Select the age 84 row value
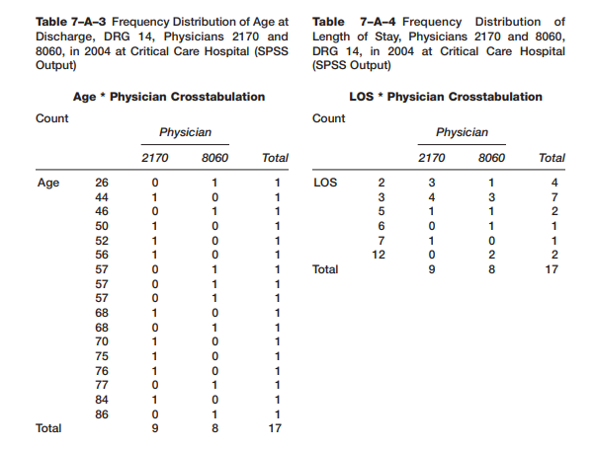Image resolution: width=595 pixels, height=449 pixels. 102,399
